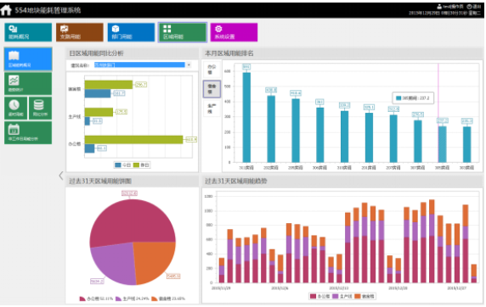Select the 生产线 tab in ranking panel

[212, 109]
